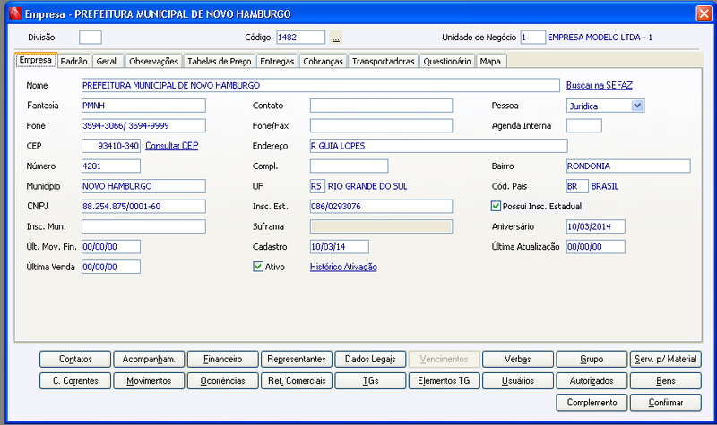
Task: Click the Contatos button
Action: [x=75, y=359]
